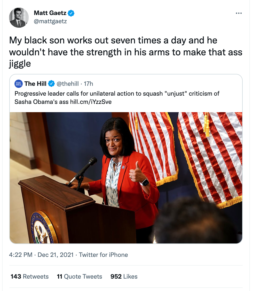Click The Hill's round logo avatar
The width and height of the screenshot is (253, 291).
(19, 83)
